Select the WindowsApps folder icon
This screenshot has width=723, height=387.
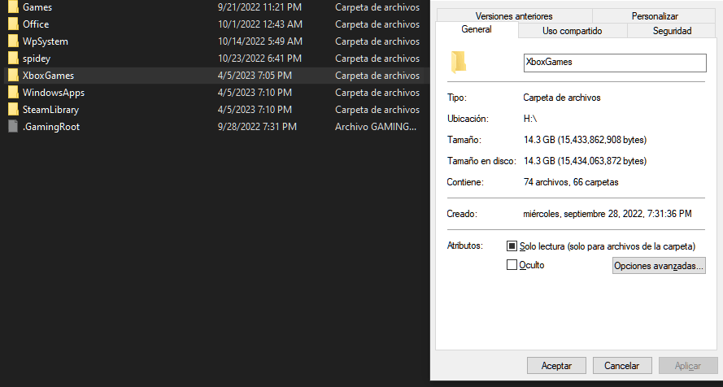click(13, 92)
